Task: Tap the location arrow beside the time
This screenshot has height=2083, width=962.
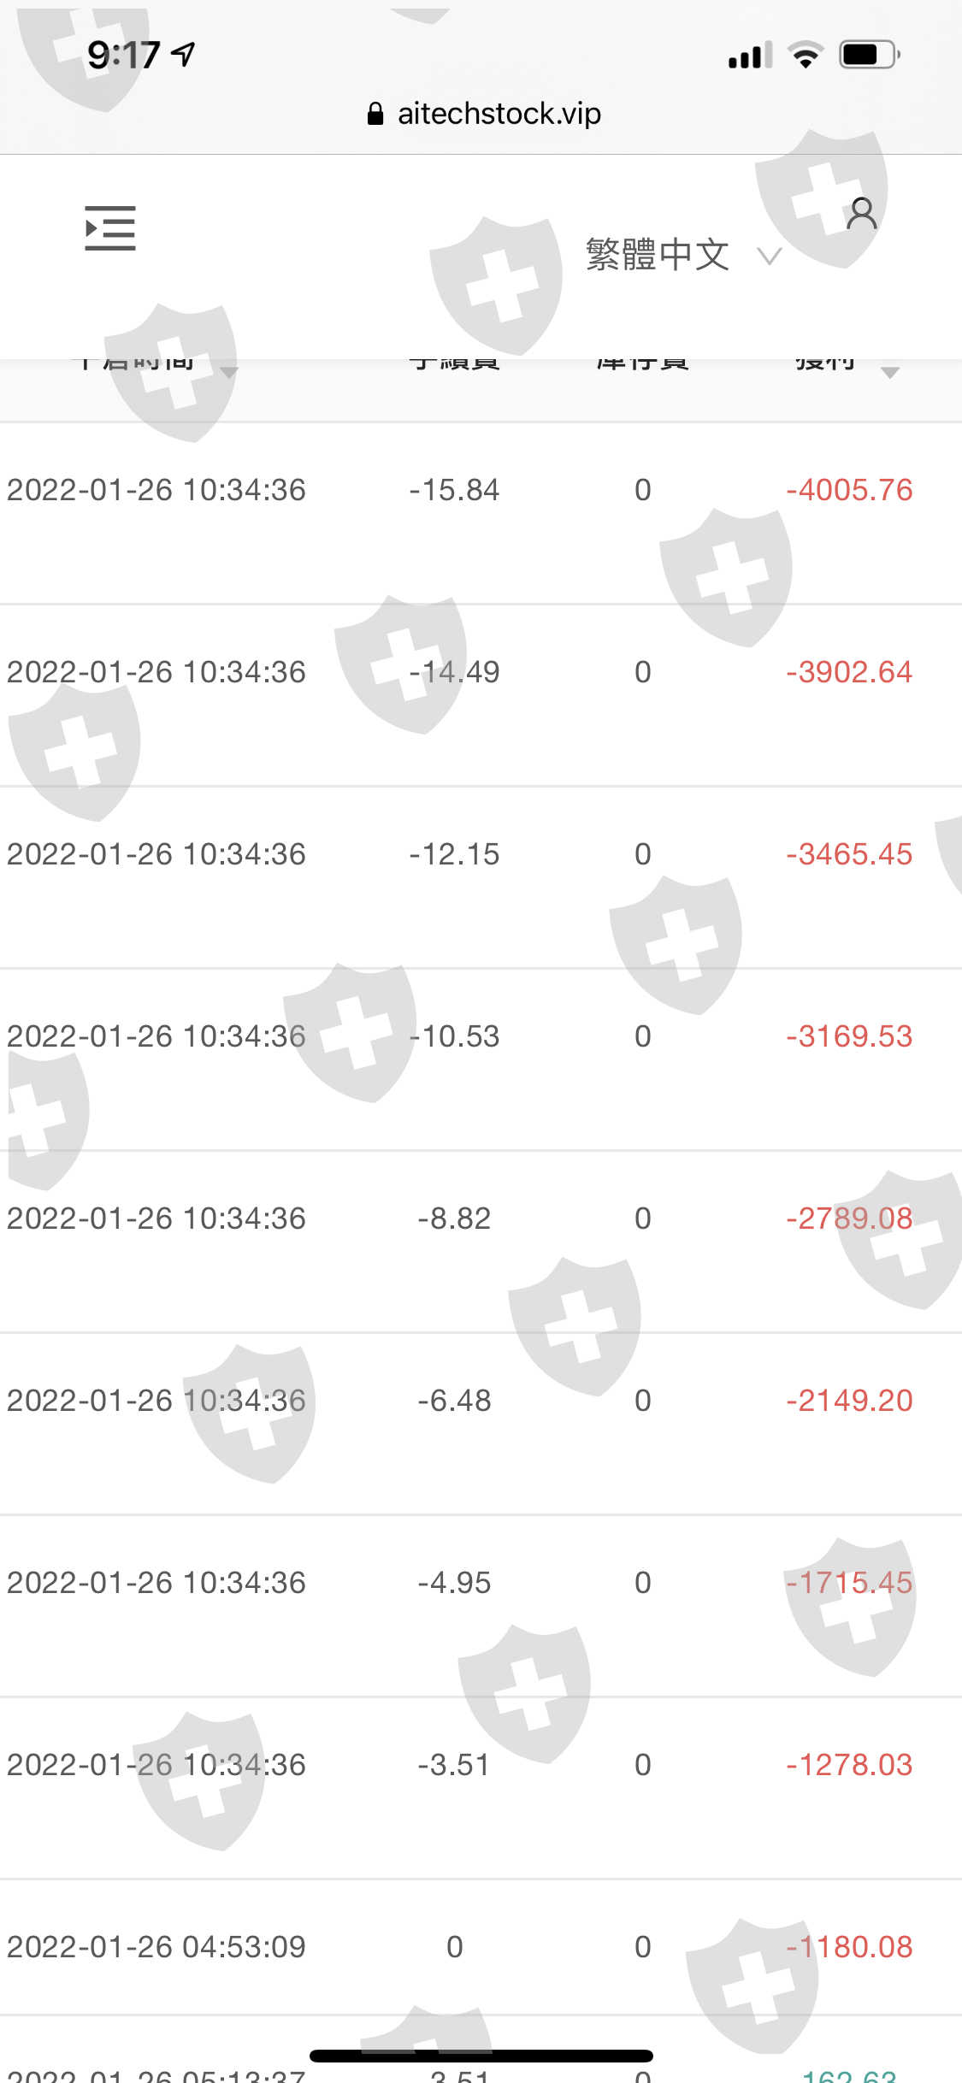Action: [x=183, y=55]
